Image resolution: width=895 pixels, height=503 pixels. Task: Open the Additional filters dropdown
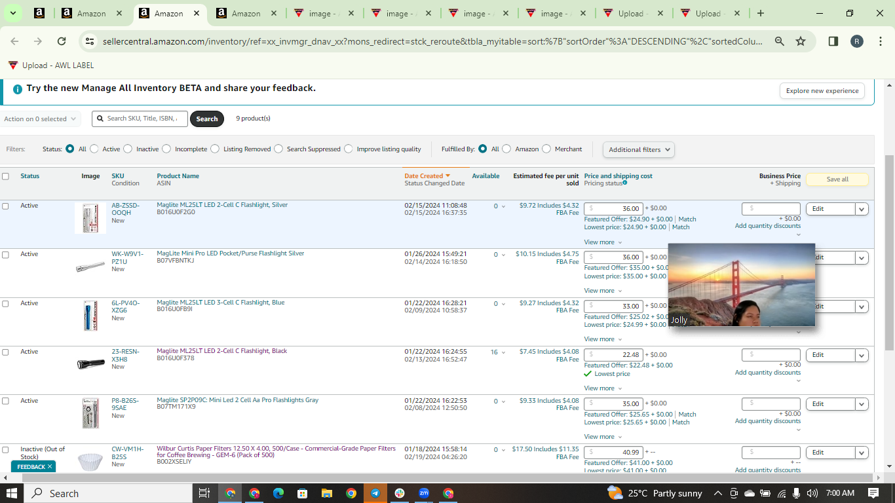point(639,149)
